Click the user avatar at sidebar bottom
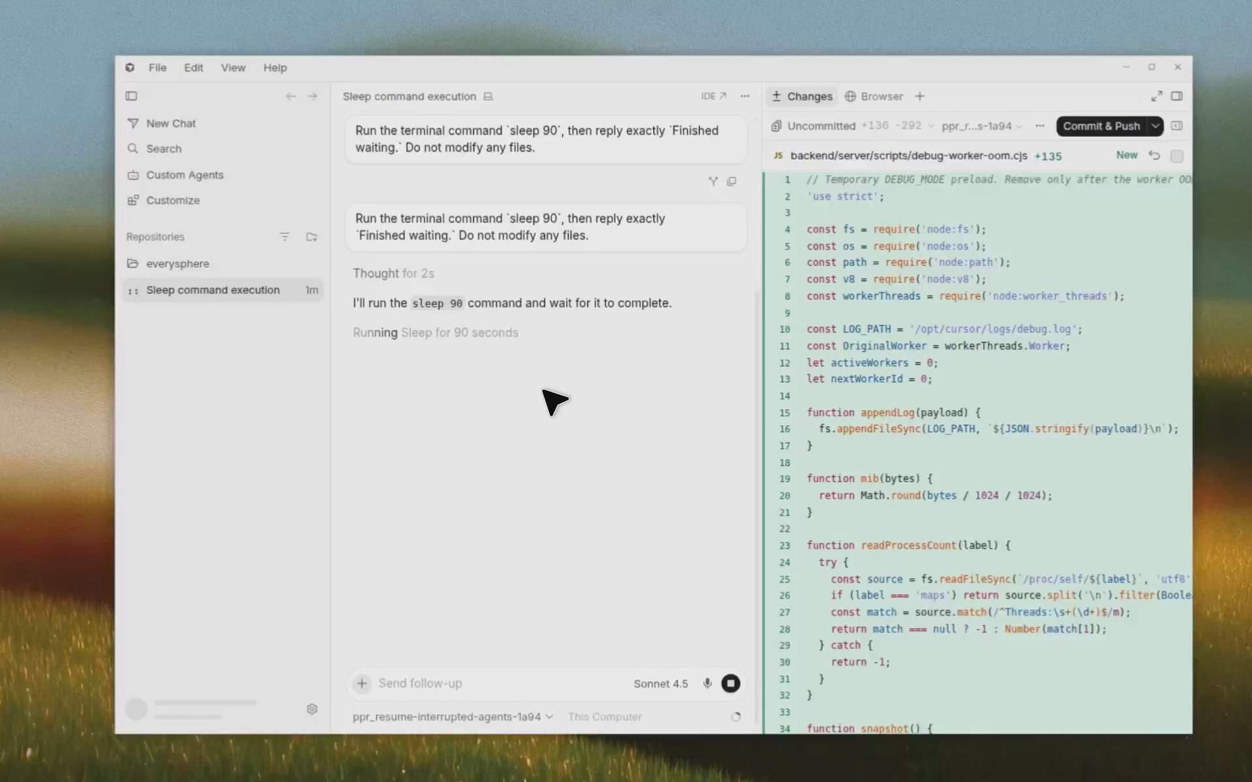Image resolution: width=1252 pixels, height=782 pixels. click(136, 709)
